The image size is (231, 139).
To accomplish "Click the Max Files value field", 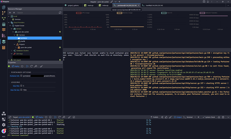I will point(39,86).
